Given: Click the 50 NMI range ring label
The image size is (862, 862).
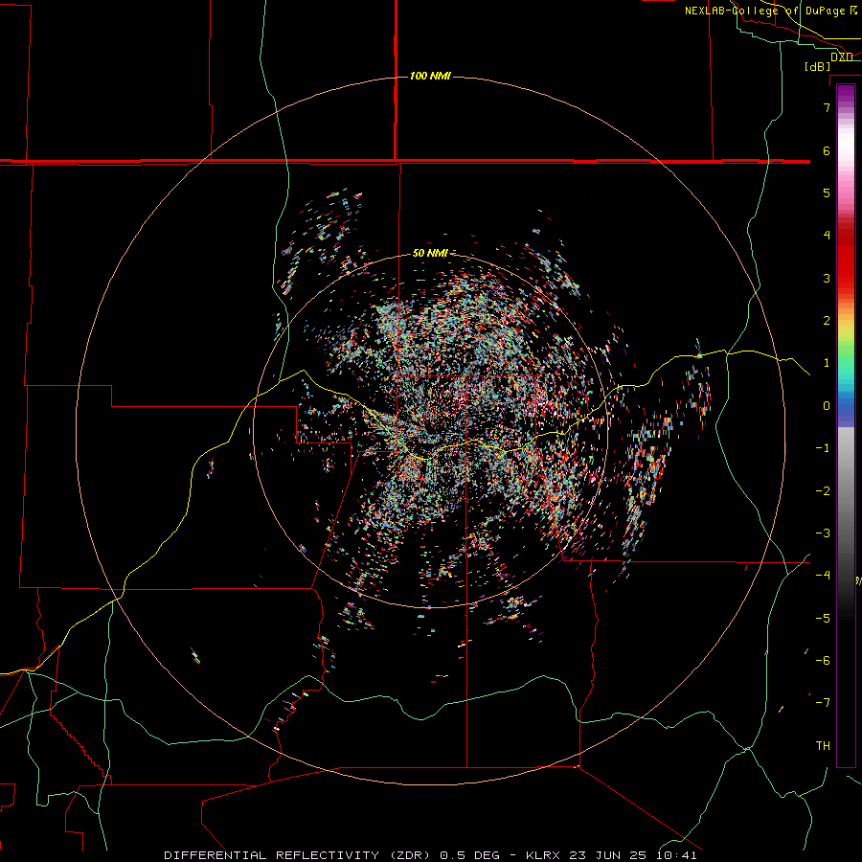Looking at the screenshot, I should pos(430,253).
